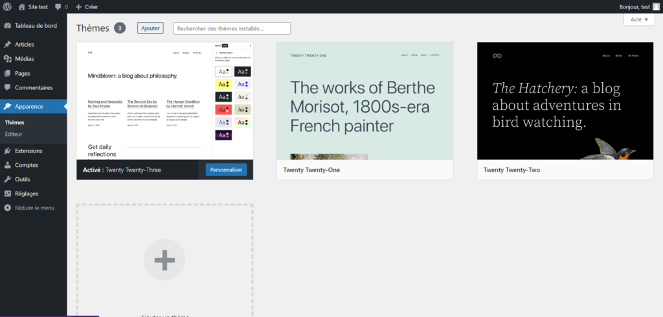Click the Outils wrench icon
663x317 pixels.
point(7,179)
